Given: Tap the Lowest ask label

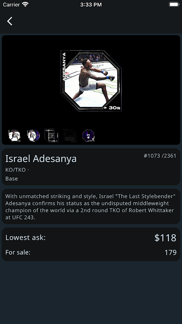Looking at the screenshot, I should pyautogui.click(x=25, y=238).
